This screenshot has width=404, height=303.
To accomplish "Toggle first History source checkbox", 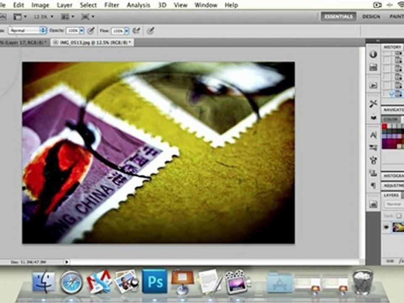I will pos(387,53).
